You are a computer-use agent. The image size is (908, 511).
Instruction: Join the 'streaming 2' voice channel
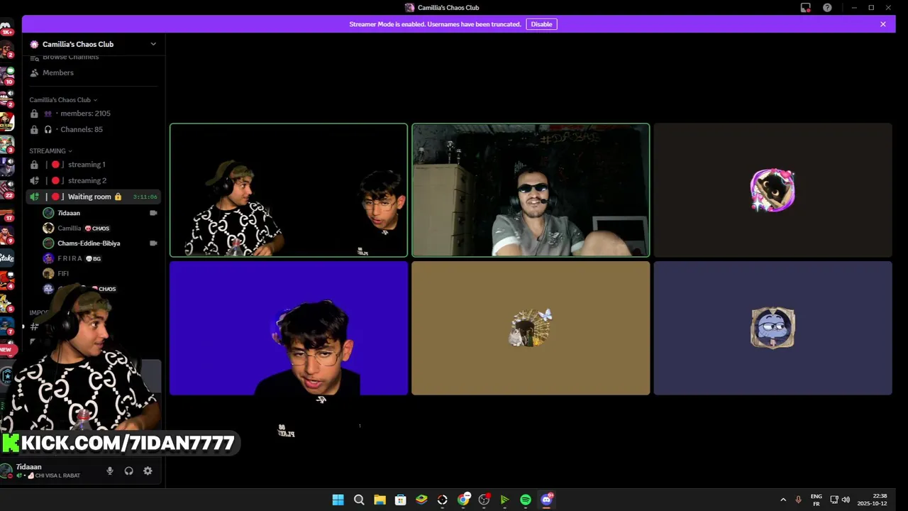[x=93, y=181]
